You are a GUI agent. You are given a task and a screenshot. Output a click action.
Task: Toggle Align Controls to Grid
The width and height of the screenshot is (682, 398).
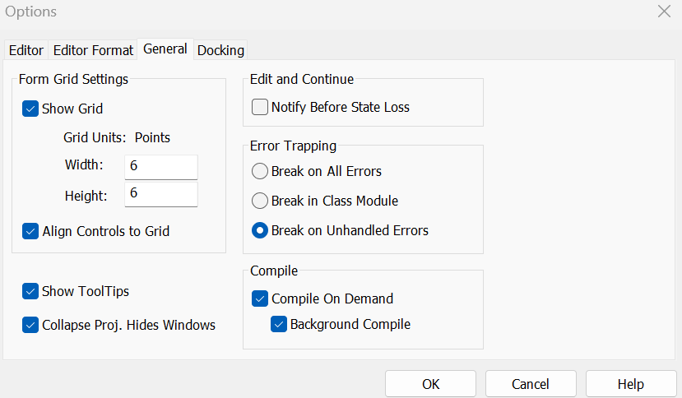[31, 231]
